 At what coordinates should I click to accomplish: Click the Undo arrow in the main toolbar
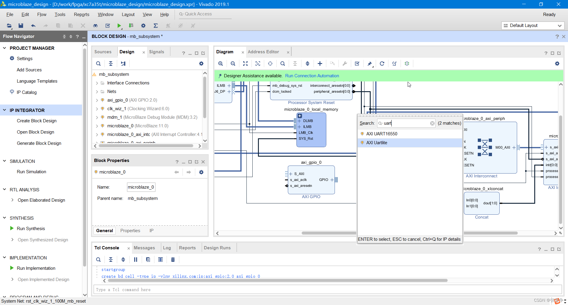click(x=33, y=26)
